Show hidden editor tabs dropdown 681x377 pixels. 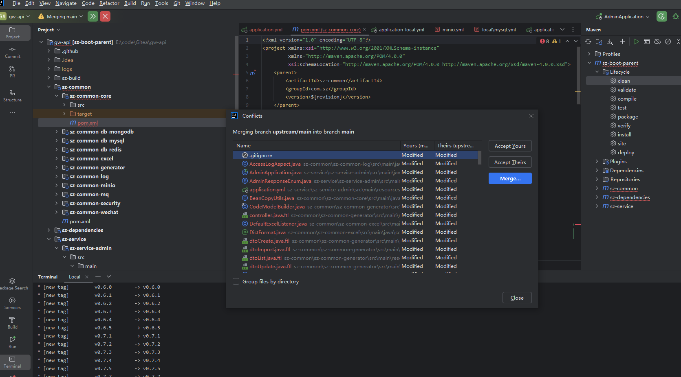pos(562,29)
